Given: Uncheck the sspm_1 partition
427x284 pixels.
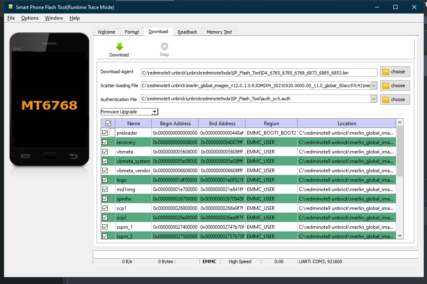Looking at the screenshot, I should click(105, 227).
